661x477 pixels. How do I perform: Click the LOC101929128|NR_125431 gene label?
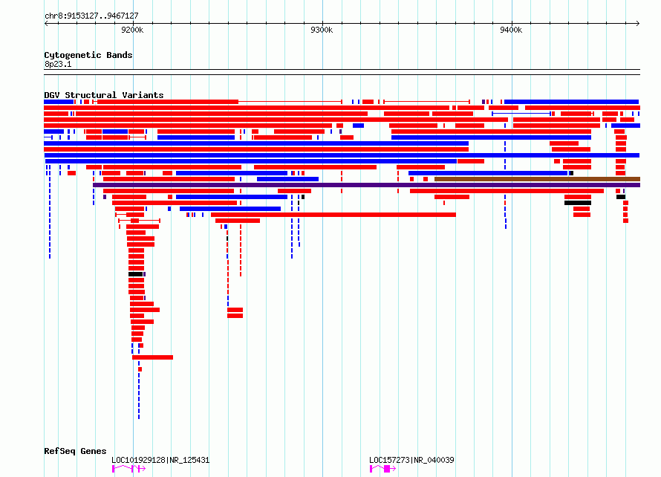[x=160, y=460]
